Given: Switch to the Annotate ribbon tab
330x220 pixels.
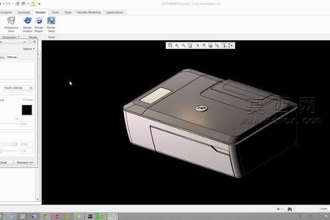Looking at the screenshot, I should pos(24,12).
